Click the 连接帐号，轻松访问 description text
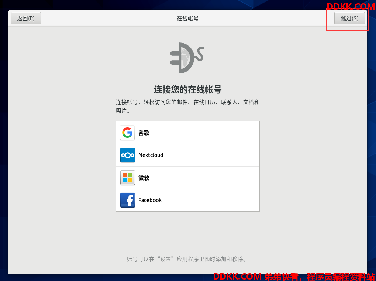This screenshot has width=376, height=281. 187,106
